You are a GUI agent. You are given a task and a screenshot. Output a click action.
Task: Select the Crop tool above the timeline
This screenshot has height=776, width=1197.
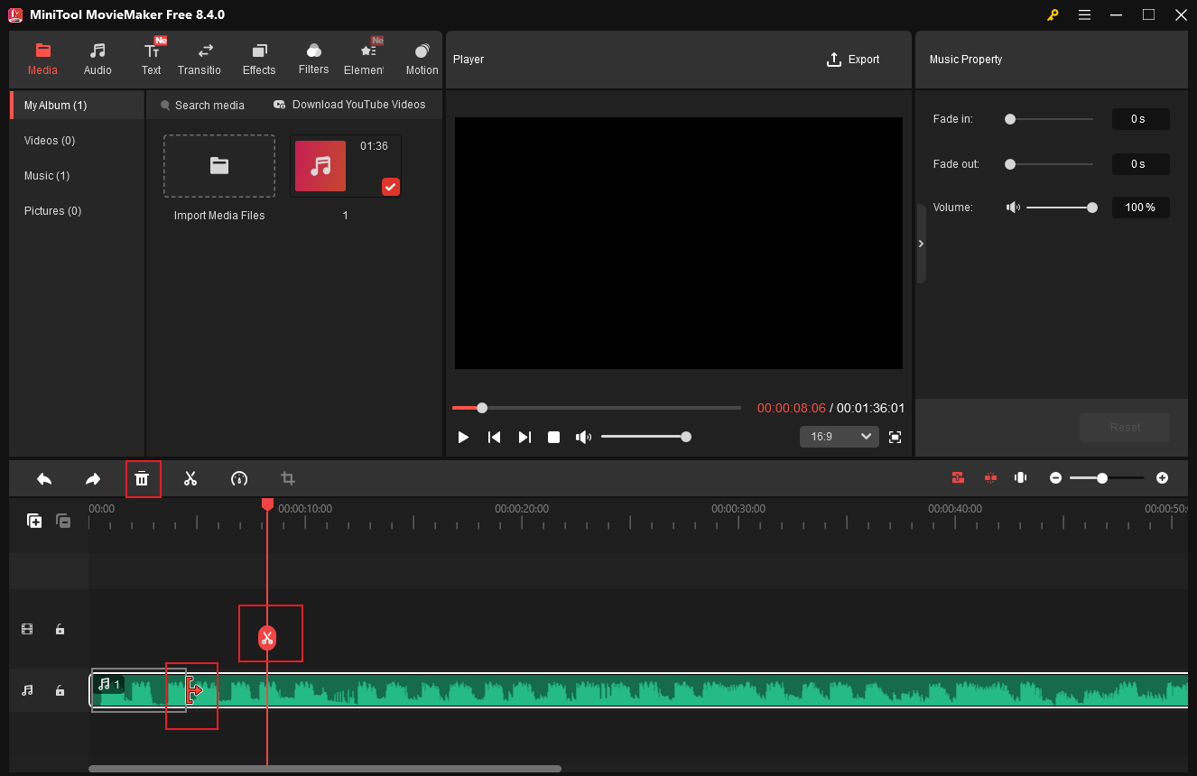point(287,478)
